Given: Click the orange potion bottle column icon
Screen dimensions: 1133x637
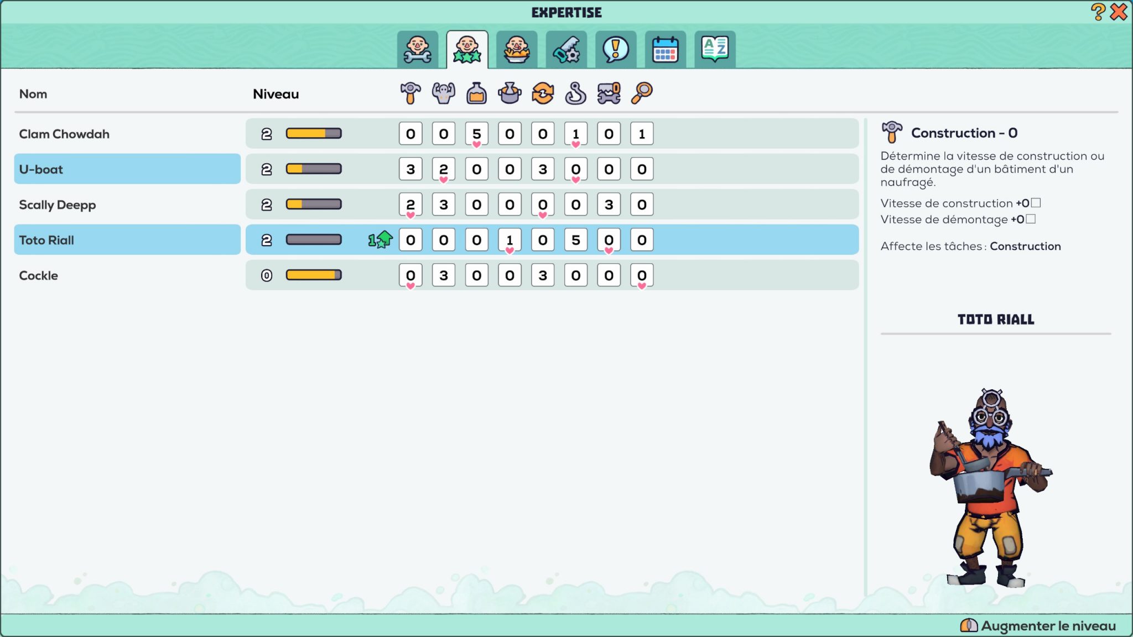Looking at the screenshot, I should 476,93.
